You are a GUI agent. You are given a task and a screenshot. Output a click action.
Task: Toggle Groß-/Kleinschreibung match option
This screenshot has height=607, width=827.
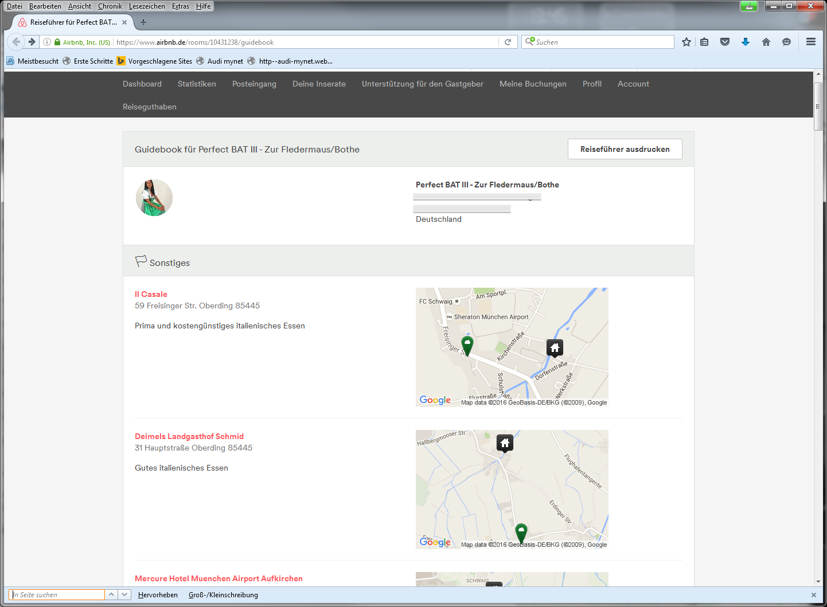coord(223,595)
